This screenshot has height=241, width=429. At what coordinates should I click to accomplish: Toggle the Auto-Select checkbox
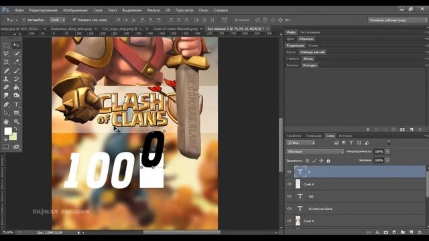[x=24, y=20]
